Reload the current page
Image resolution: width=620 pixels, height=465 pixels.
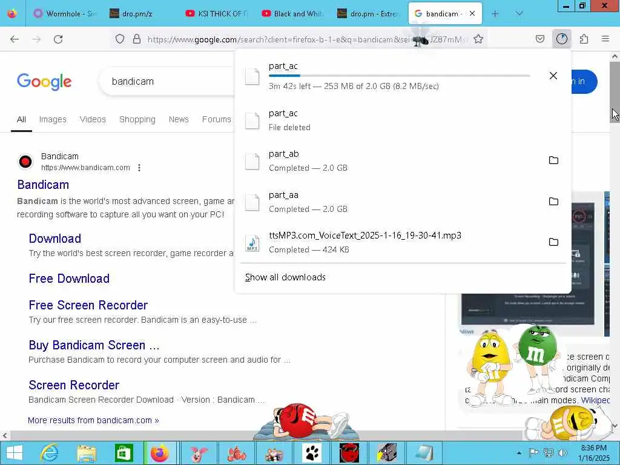[58, 39]
